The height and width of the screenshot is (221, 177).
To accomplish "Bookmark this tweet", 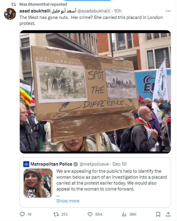I will 158,214.
